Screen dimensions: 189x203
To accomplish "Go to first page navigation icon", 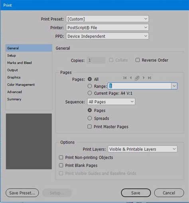I will [125, 78].
